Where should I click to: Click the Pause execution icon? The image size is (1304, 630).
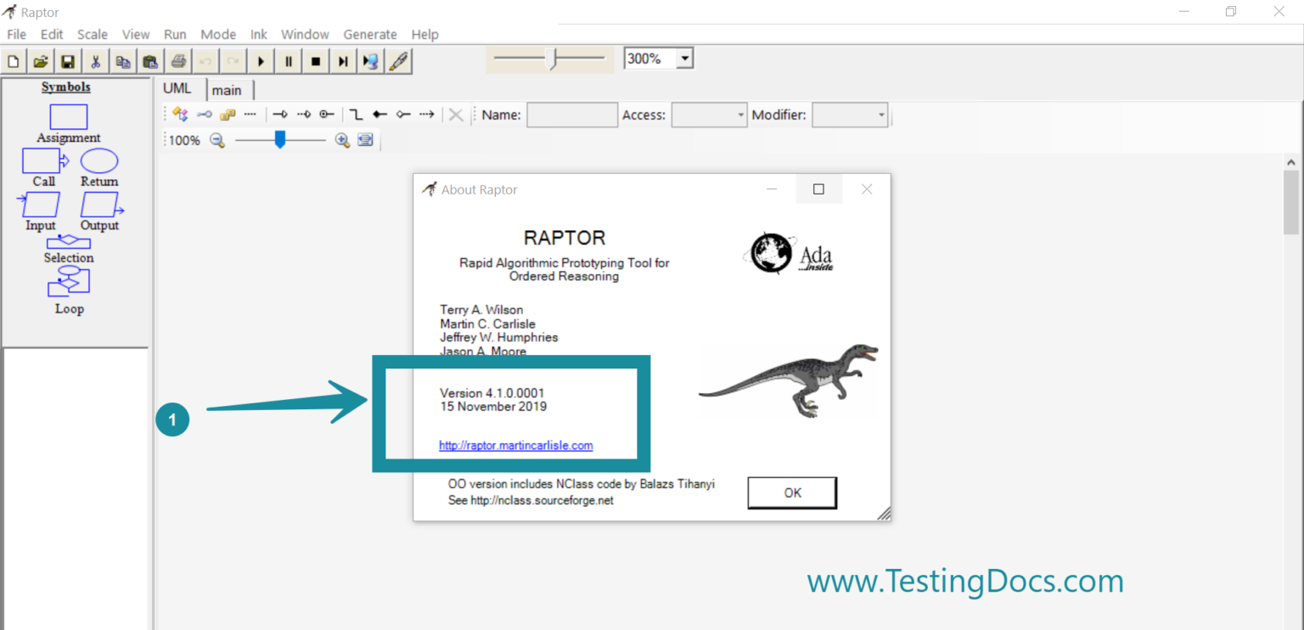pyautogui.click(x=288, y=60)
